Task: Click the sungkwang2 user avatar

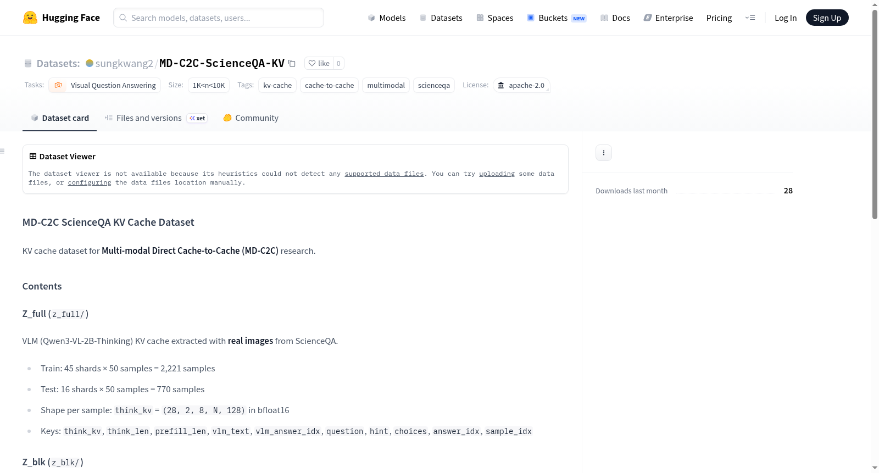Action: coord(90,63)
